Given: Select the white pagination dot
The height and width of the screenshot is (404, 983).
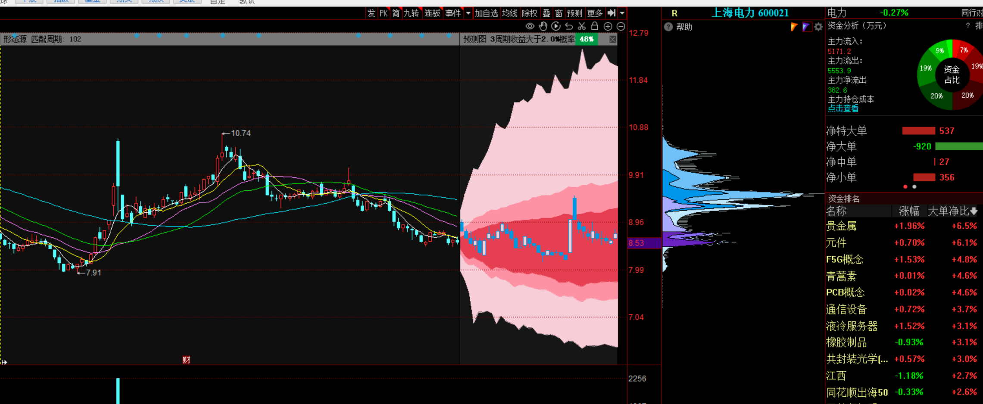Looking at the screenshot, I should [x=914, y=187].
